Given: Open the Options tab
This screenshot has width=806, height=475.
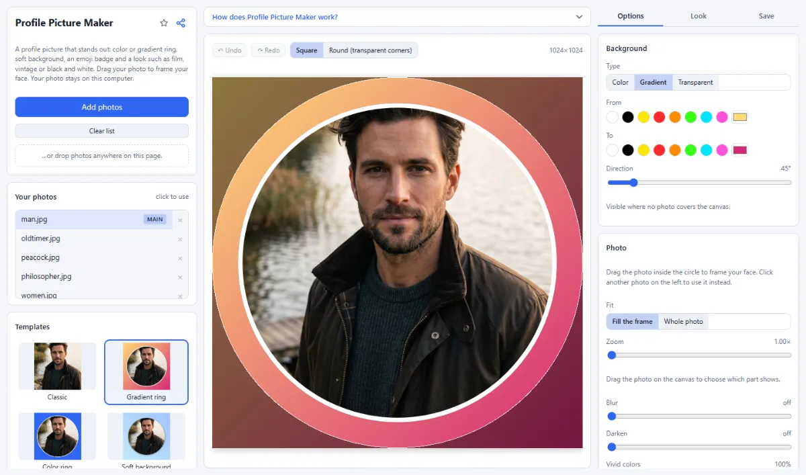Looking at the screenshot, I should [630, 16].
